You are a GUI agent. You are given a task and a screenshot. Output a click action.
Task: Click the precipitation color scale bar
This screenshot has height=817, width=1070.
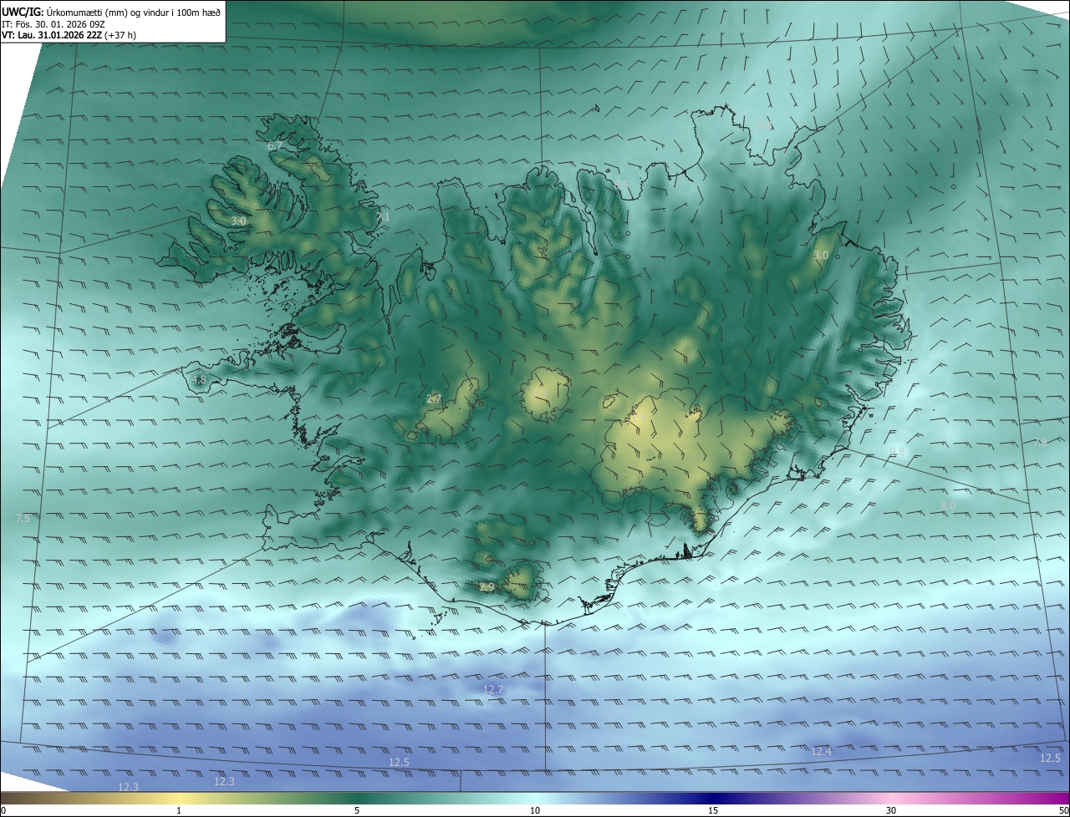click(535, 799)
